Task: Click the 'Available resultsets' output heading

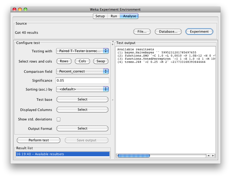Action: pyautogui.click(x=135, y=49)
